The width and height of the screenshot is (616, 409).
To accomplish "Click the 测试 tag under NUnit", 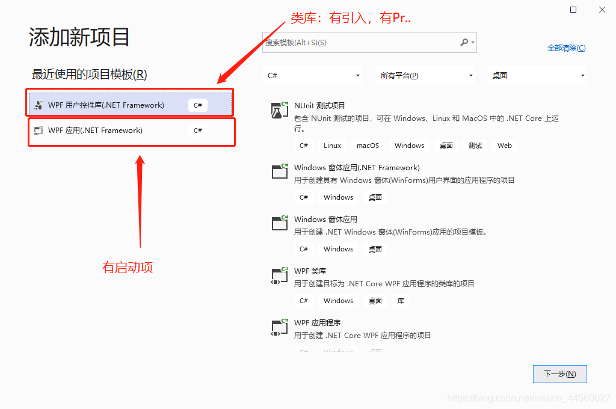I will pyautogui.click(x=475, y=146).
